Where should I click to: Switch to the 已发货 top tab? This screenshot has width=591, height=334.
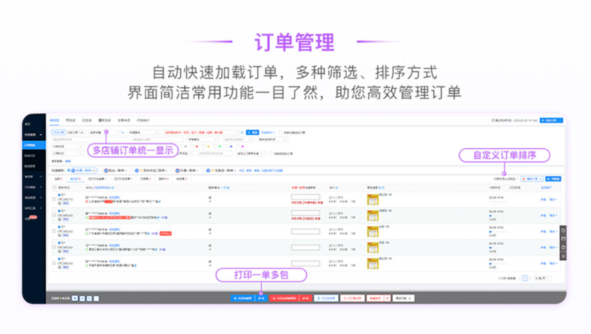pyautogui.click(x=86, y=121)
